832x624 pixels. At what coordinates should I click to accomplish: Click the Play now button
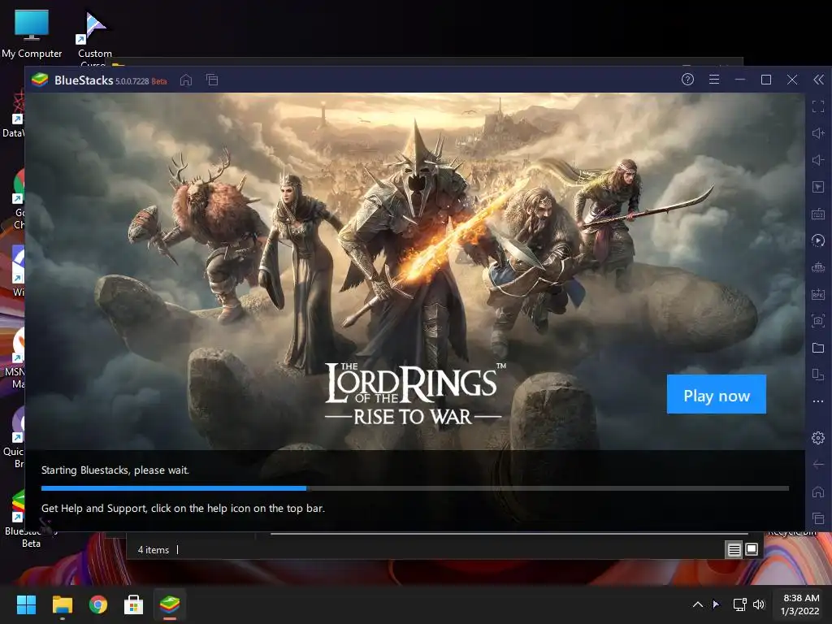pyautogui.click(x=717, y=394)
